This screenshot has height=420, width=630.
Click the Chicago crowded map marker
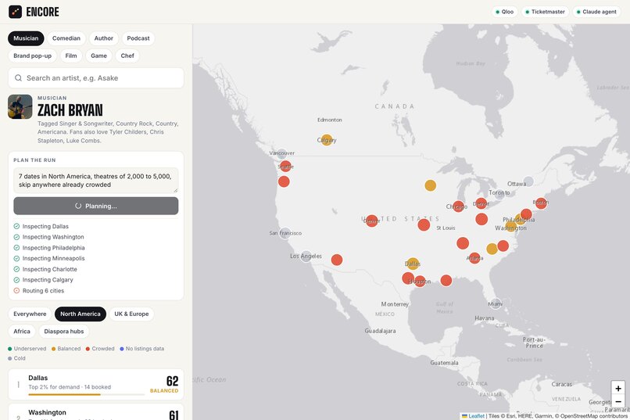point(458,206)
